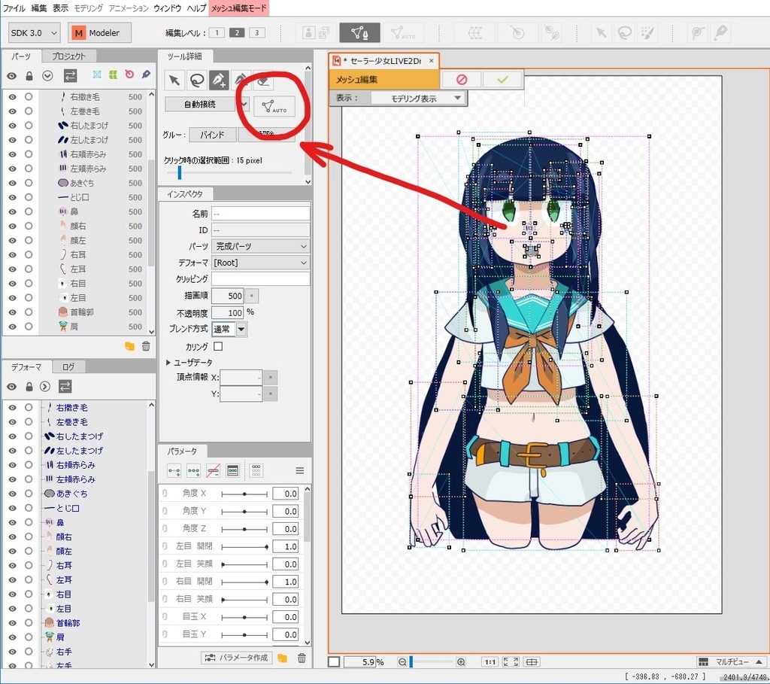This screenshot has width=770, height=684.
Task: Click the three-point key add parameter icon
Action: pos(194,471)
